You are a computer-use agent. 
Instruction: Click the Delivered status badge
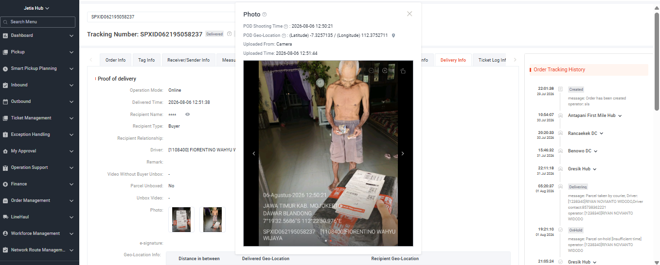pos(214,34)
